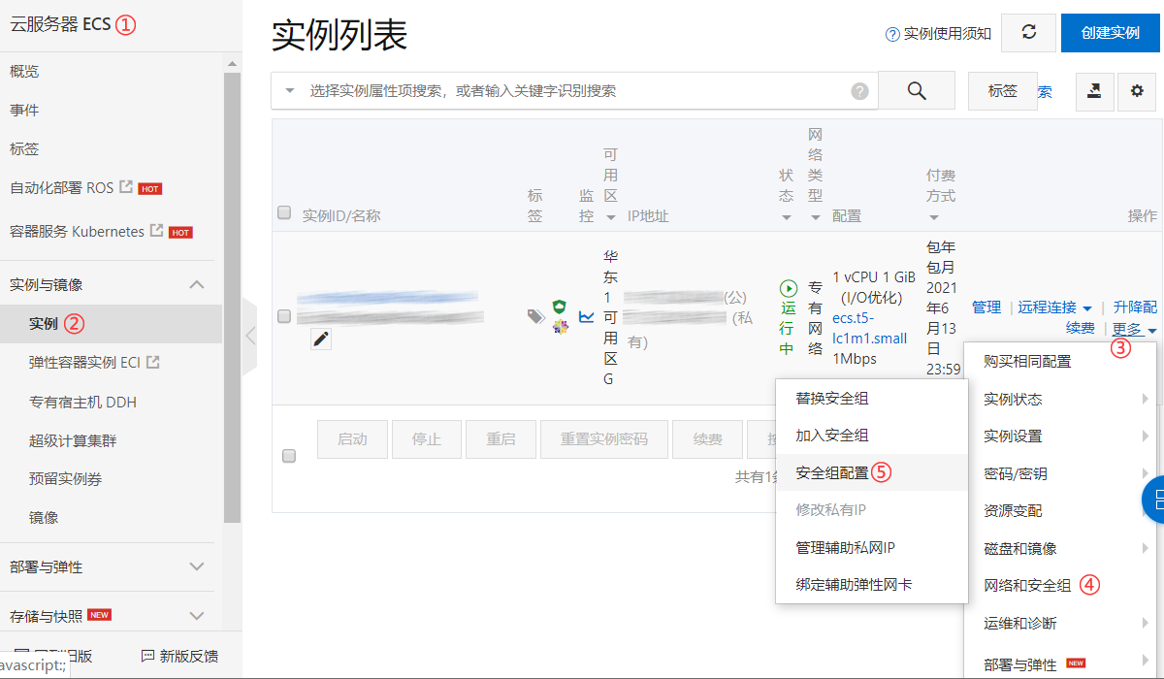Click the colorful flower icon under shield
This screenshot has width=1164, height=679.
click(560, 326)
